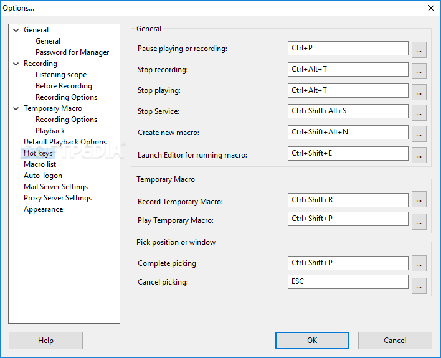Viewport: 441px width, 358px height.
Task: Click the Stop Service hotkey field
Action: [348, 111]
